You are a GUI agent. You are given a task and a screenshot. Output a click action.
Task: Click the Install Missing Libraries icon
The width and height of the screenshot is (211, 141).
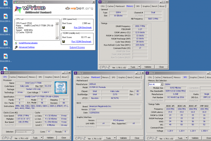16,43
